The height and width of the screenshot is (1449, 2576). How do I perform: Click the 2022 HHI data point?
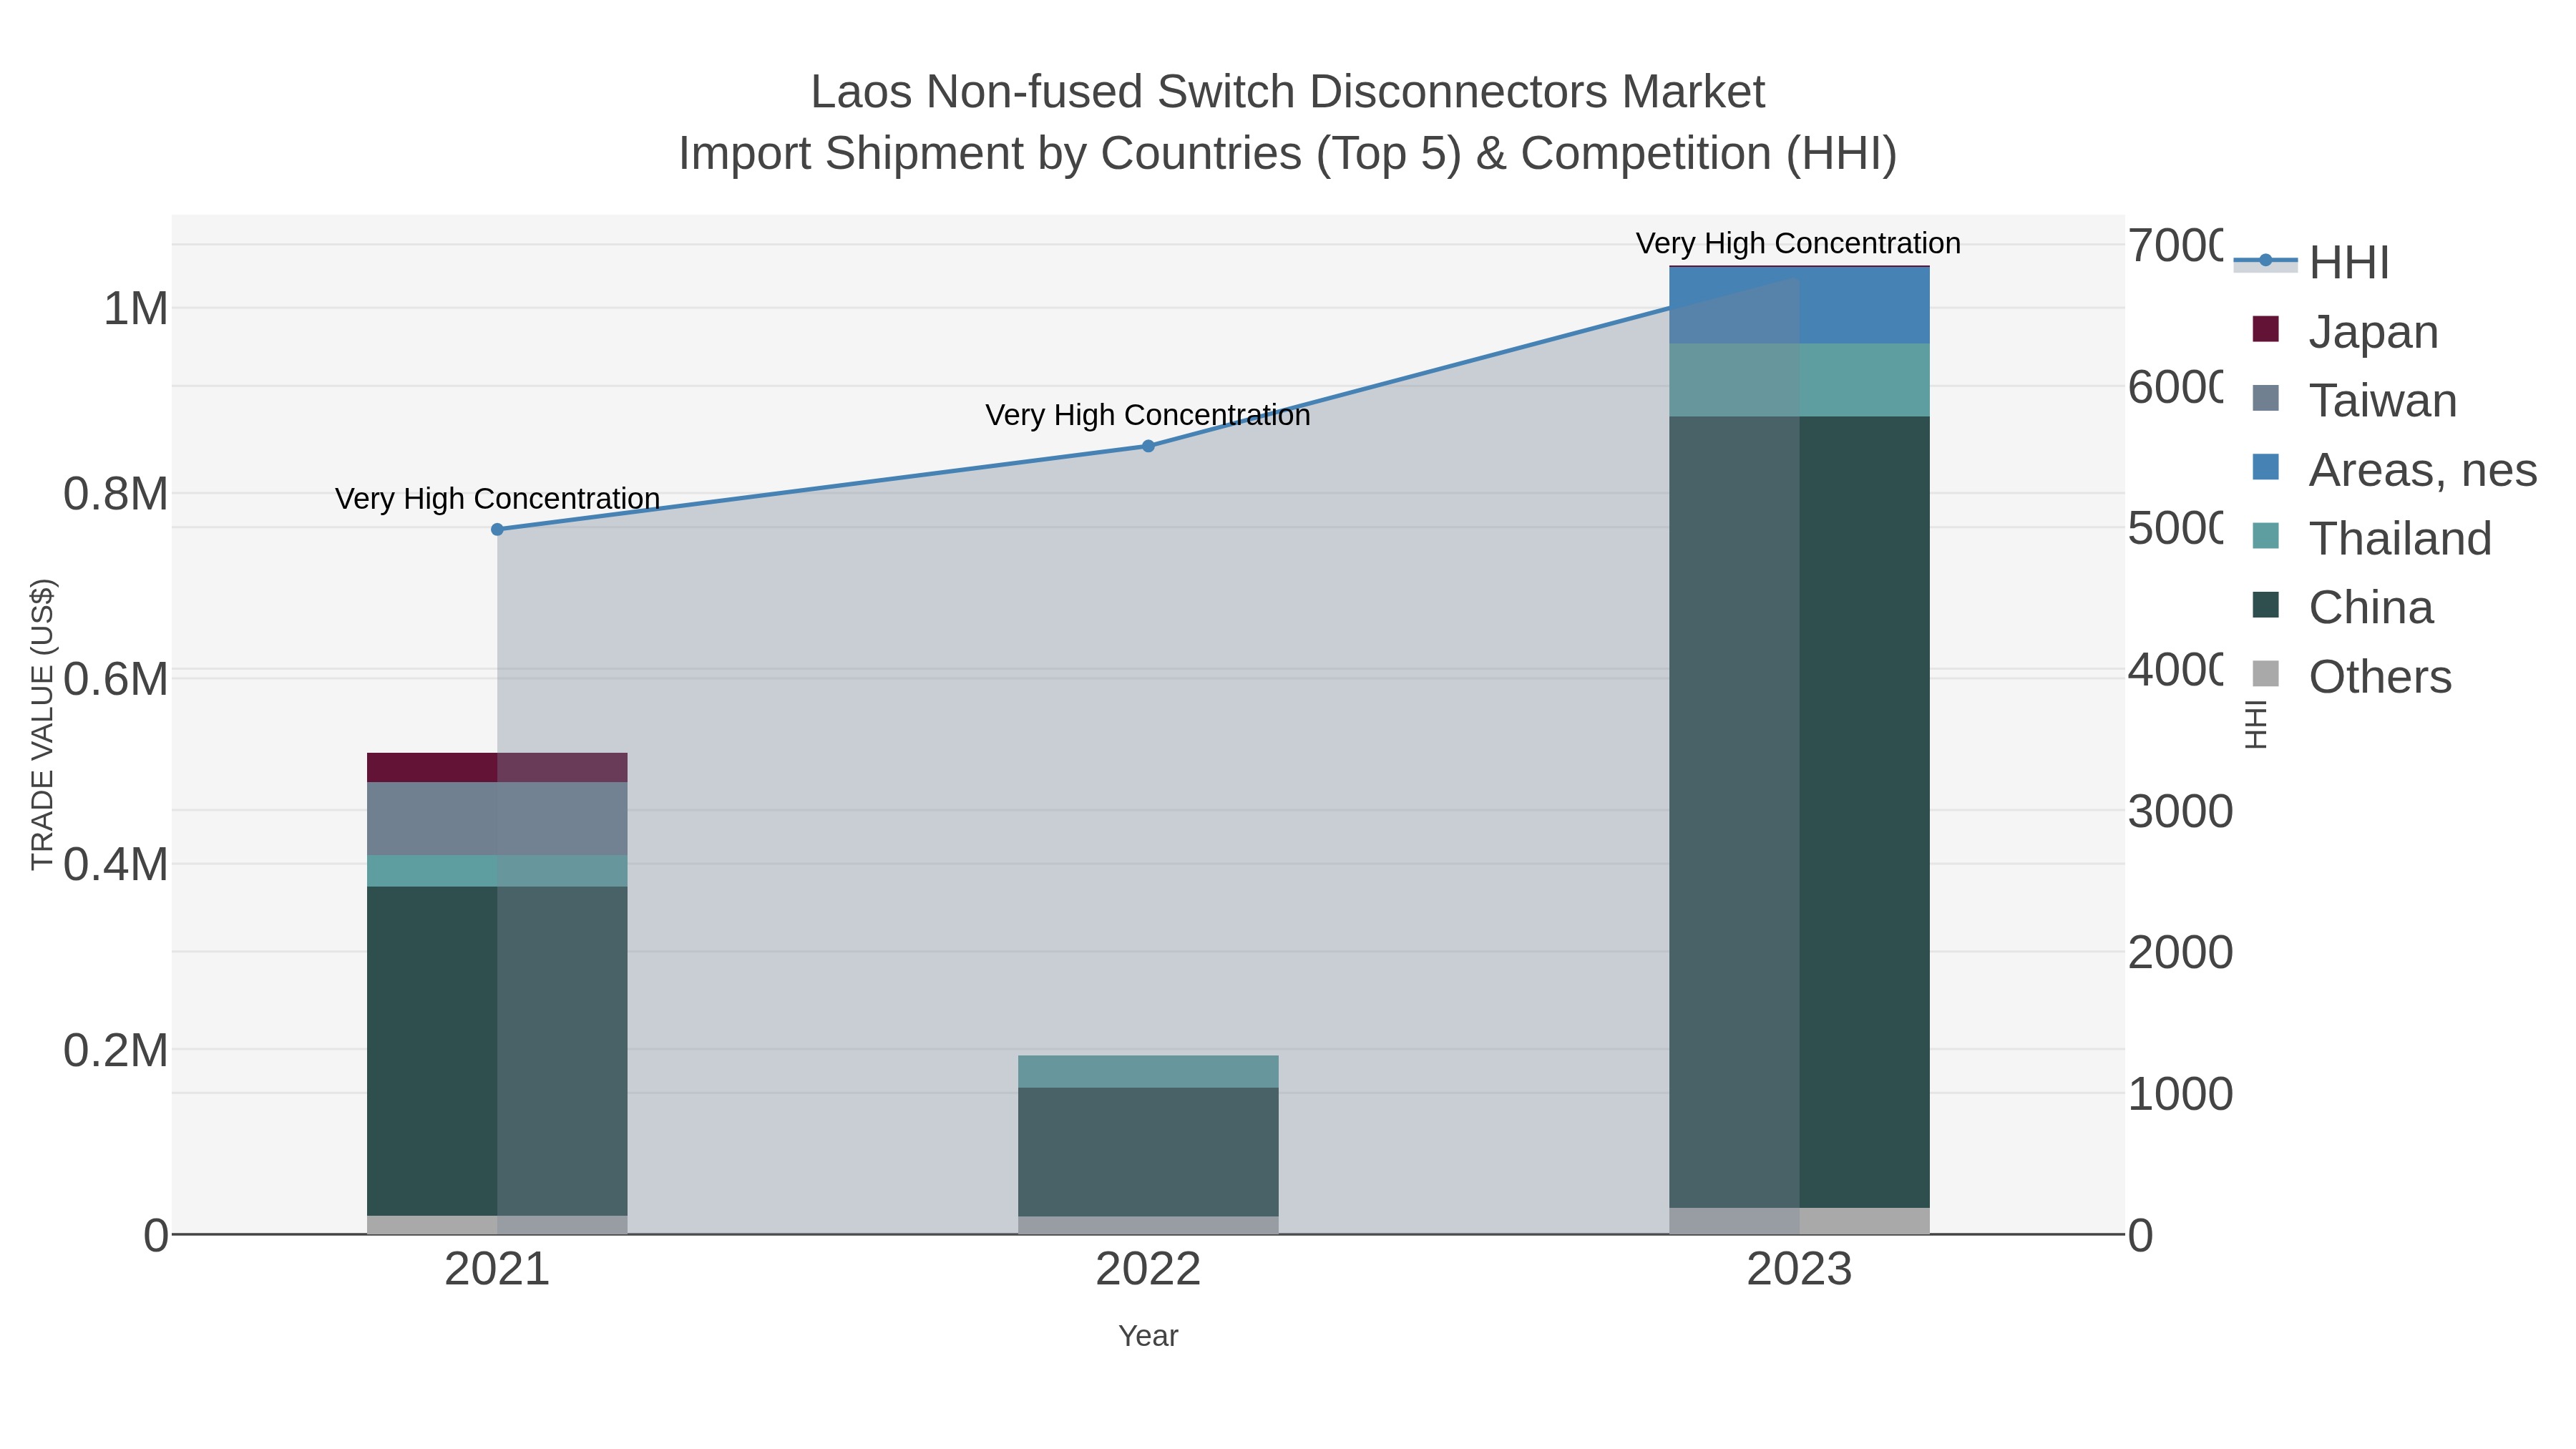coord(1148,446)
